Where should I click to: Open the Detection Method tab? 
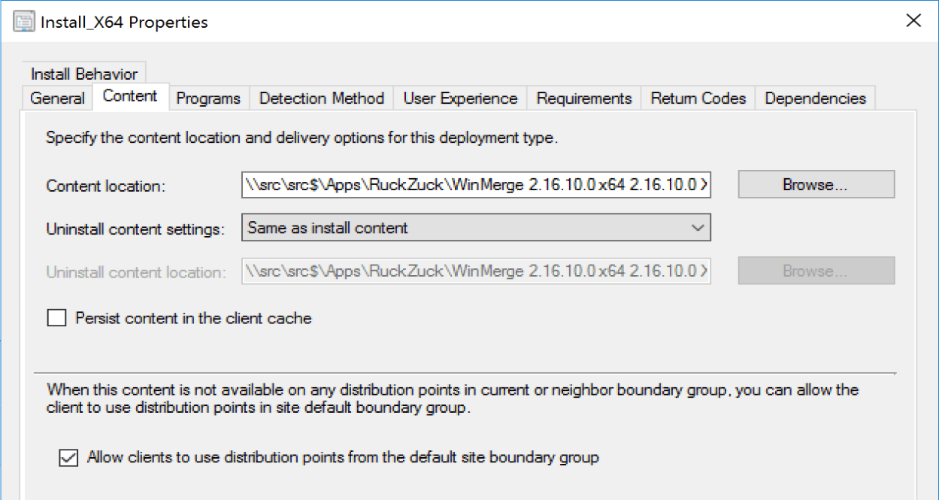(321, 98)
